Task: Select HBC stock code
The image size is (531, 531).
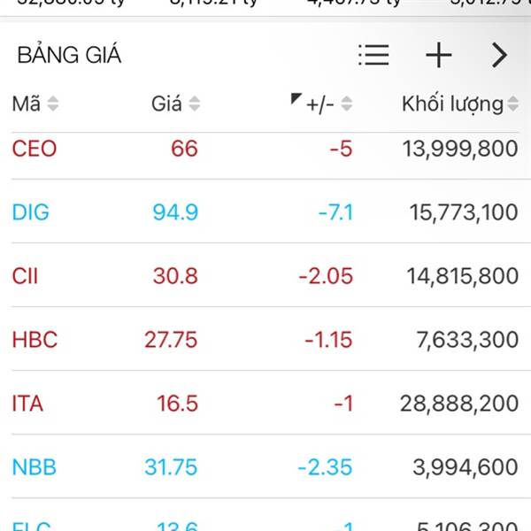Action: pyautogui.click(x=35, y=339)
